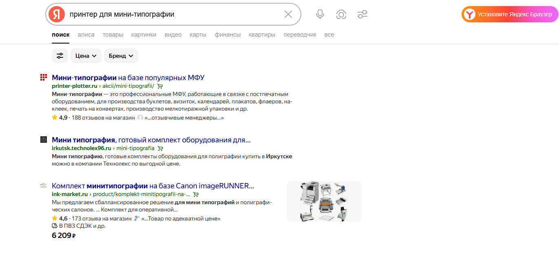Viewport: 559px width, 253px height.
Task: Switch to the видео tab
Action: point(173,35)
